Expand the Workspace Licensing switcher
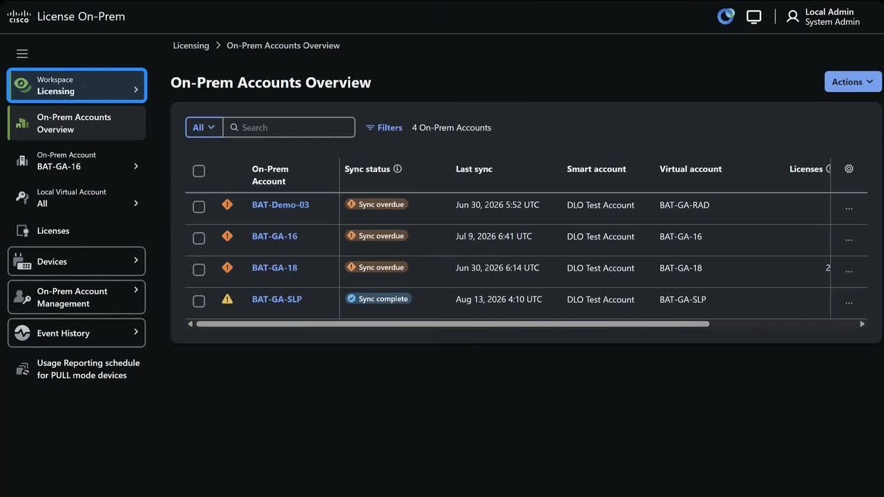Viewport: 884px width, 497px height. (x=136, y=90)
